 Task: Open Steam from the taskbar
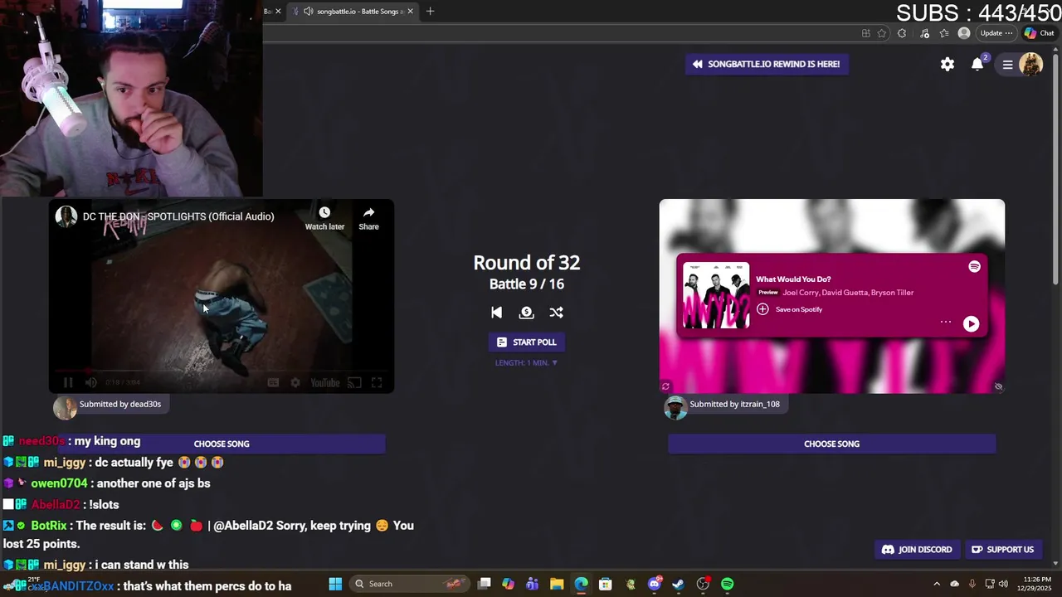coord(678,584)
